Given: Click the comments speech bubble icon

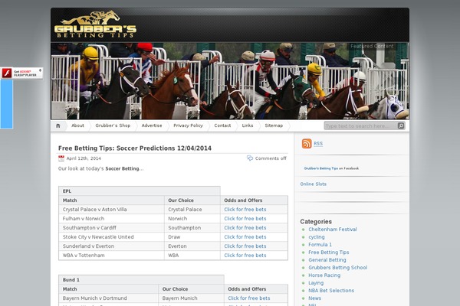Looking at the screenshot, I should coord(250,158).
